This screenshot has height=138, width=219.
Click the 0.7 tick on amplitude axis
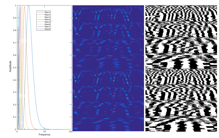14,43
